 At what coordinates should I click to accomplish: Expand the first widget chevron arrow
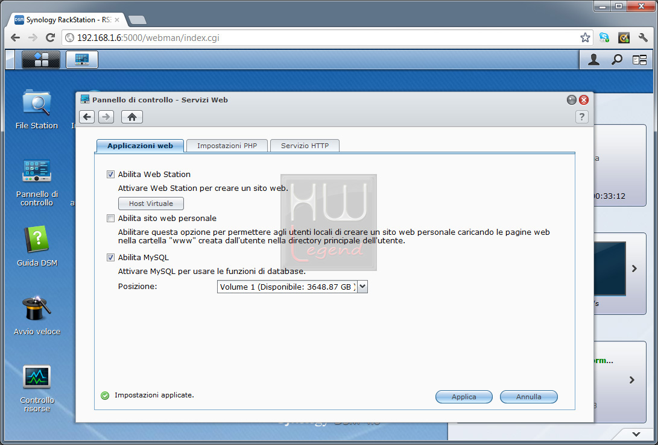[634, 269]
